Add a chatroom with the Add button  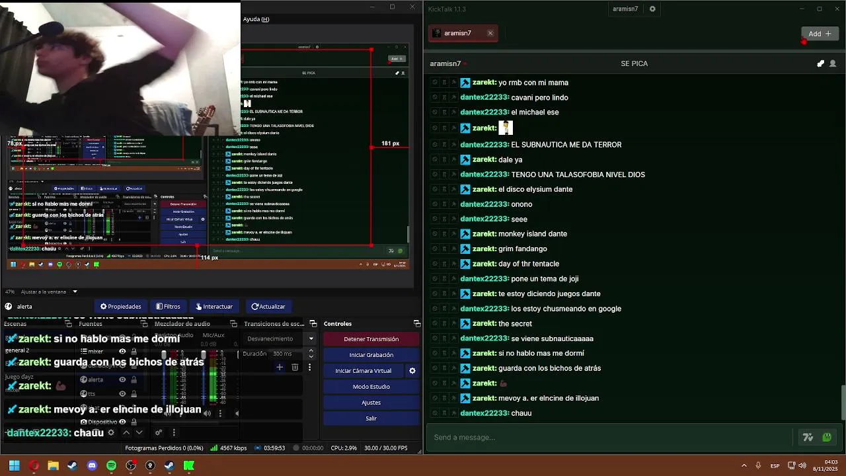pos(820,34)
